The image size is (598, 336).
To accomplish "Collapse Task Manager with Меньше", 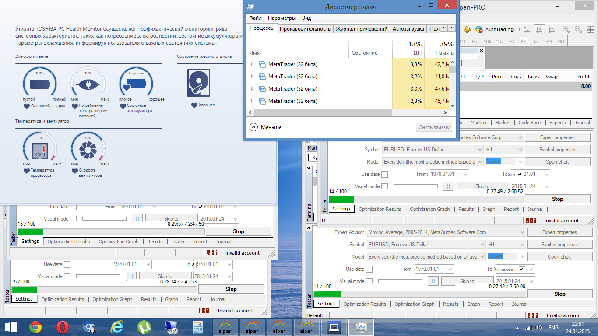I will point(266,127).
